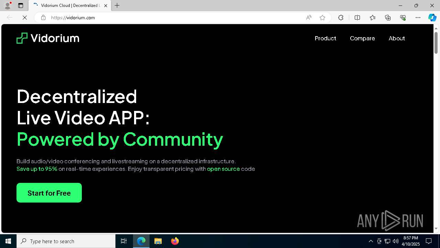Follow the open source link
The width and height of the screenshot is (440, 248).
(223, 169)
